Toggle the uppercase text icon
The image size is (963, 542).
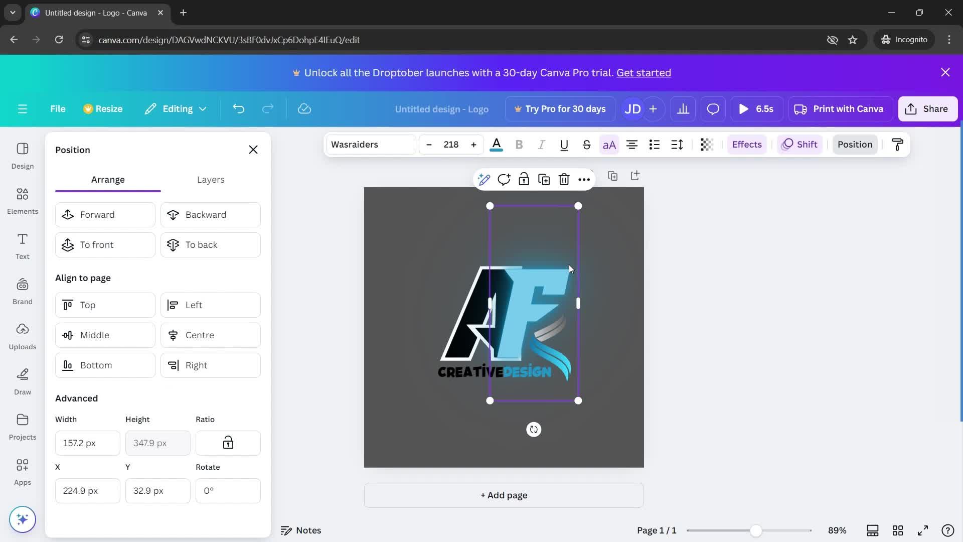point(608,144)
